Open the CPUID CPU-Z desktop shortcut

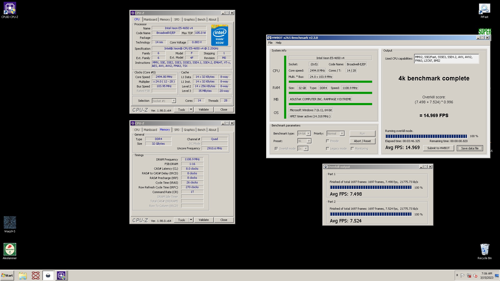(10, 10)
